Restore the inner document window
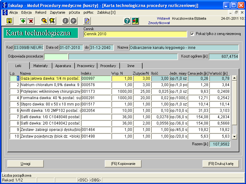Viewport: 246px width, 184px height. 236,12
